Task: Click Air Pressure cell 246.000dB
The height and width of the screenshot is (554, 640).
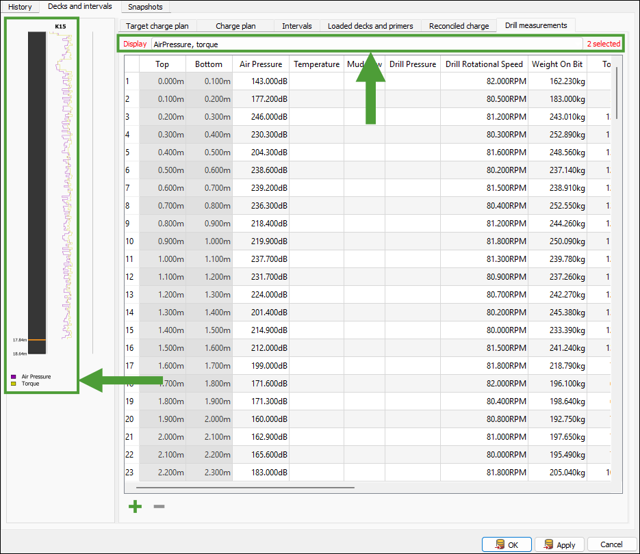Action: click(x=261, y=117)
